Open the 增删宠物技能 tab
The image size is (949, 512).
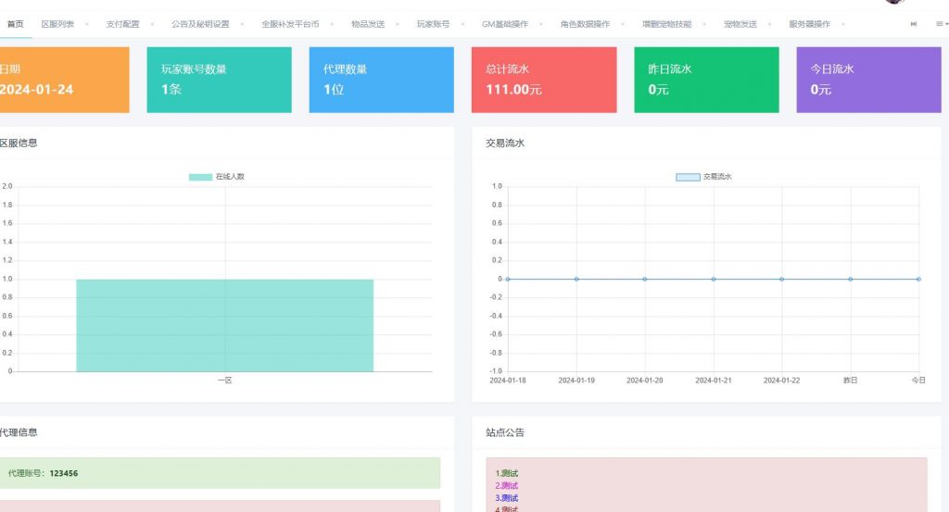click(666, 24)
